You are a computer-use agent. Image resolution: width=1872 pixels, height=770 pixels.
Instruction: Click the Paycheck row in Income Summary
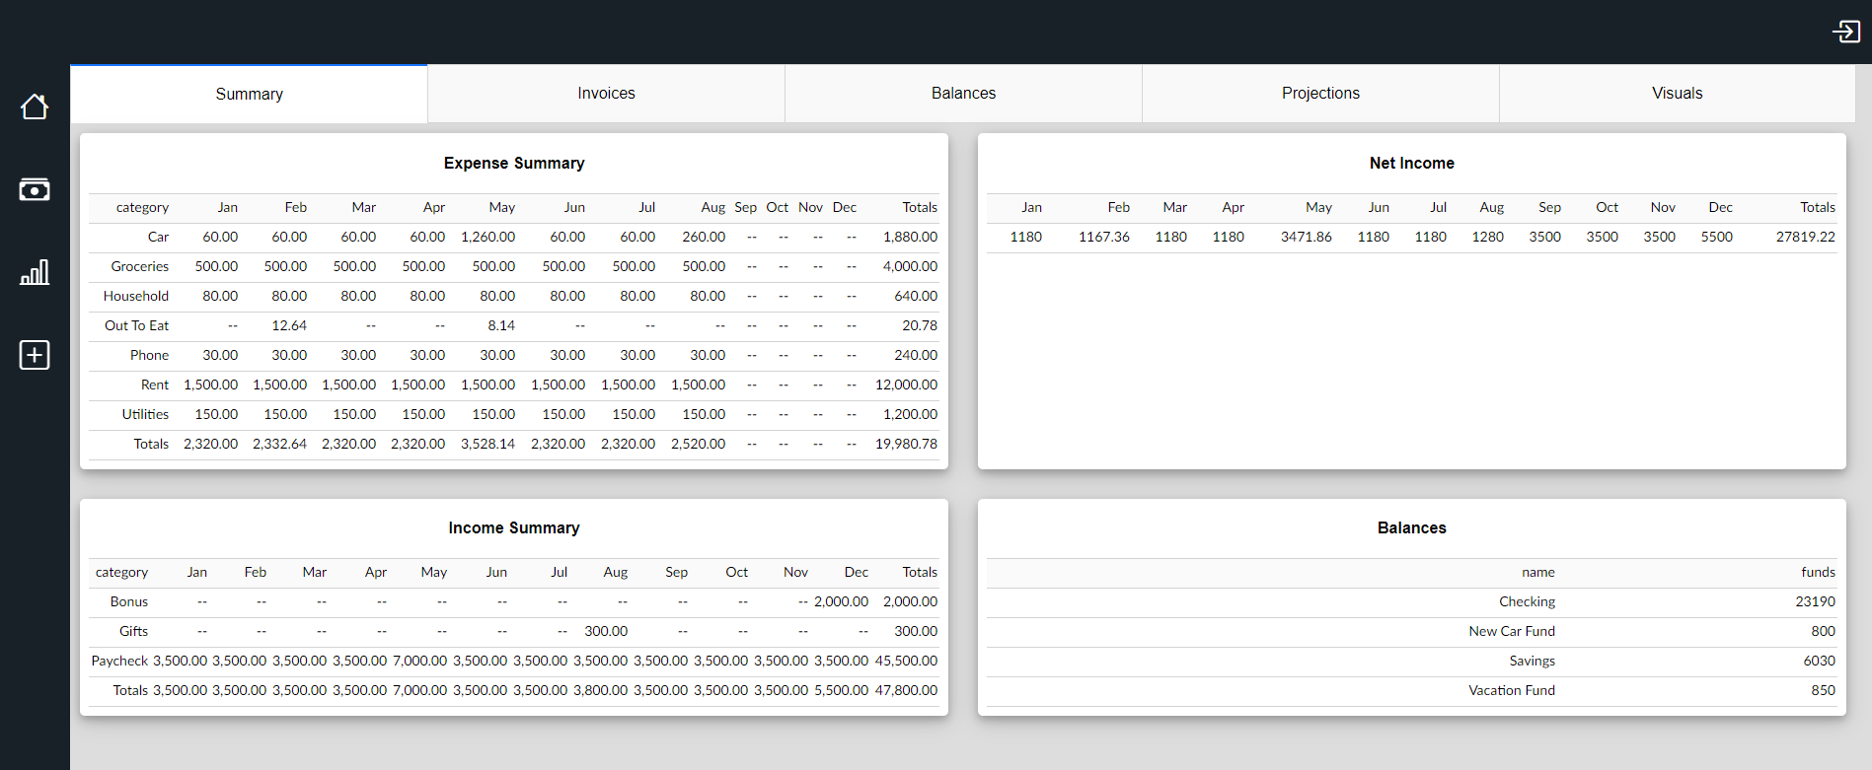point(119,662)
